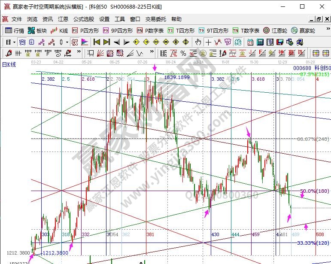Open the 江恩轮 Gann wheel tool
The image size is (331, 264).
pos(275,30)
